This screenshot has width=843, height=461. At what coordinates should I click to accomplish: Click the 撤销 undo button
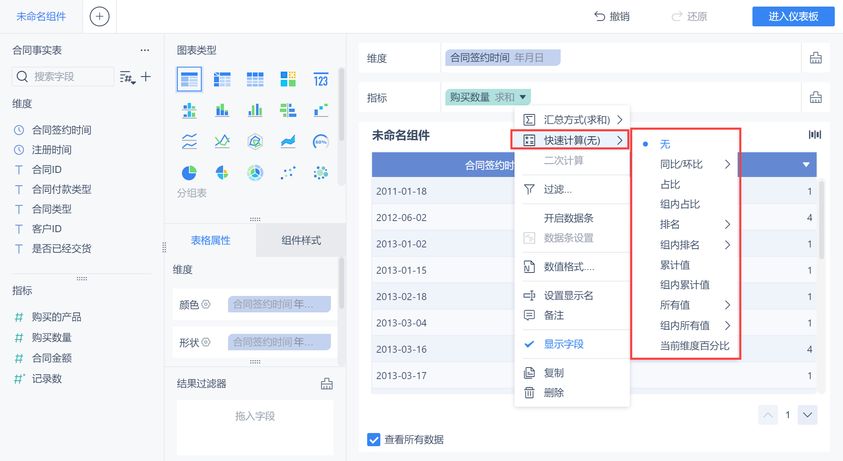[612, 16]
